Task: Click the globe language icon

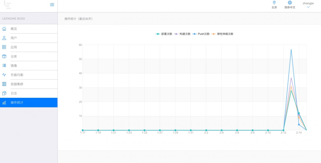Action: (290, 3)
